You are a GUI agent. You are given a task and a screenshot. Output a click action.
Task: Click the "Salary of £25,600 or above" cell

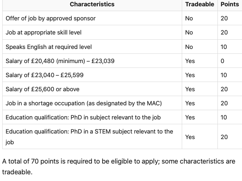click(x=42, y=89)
